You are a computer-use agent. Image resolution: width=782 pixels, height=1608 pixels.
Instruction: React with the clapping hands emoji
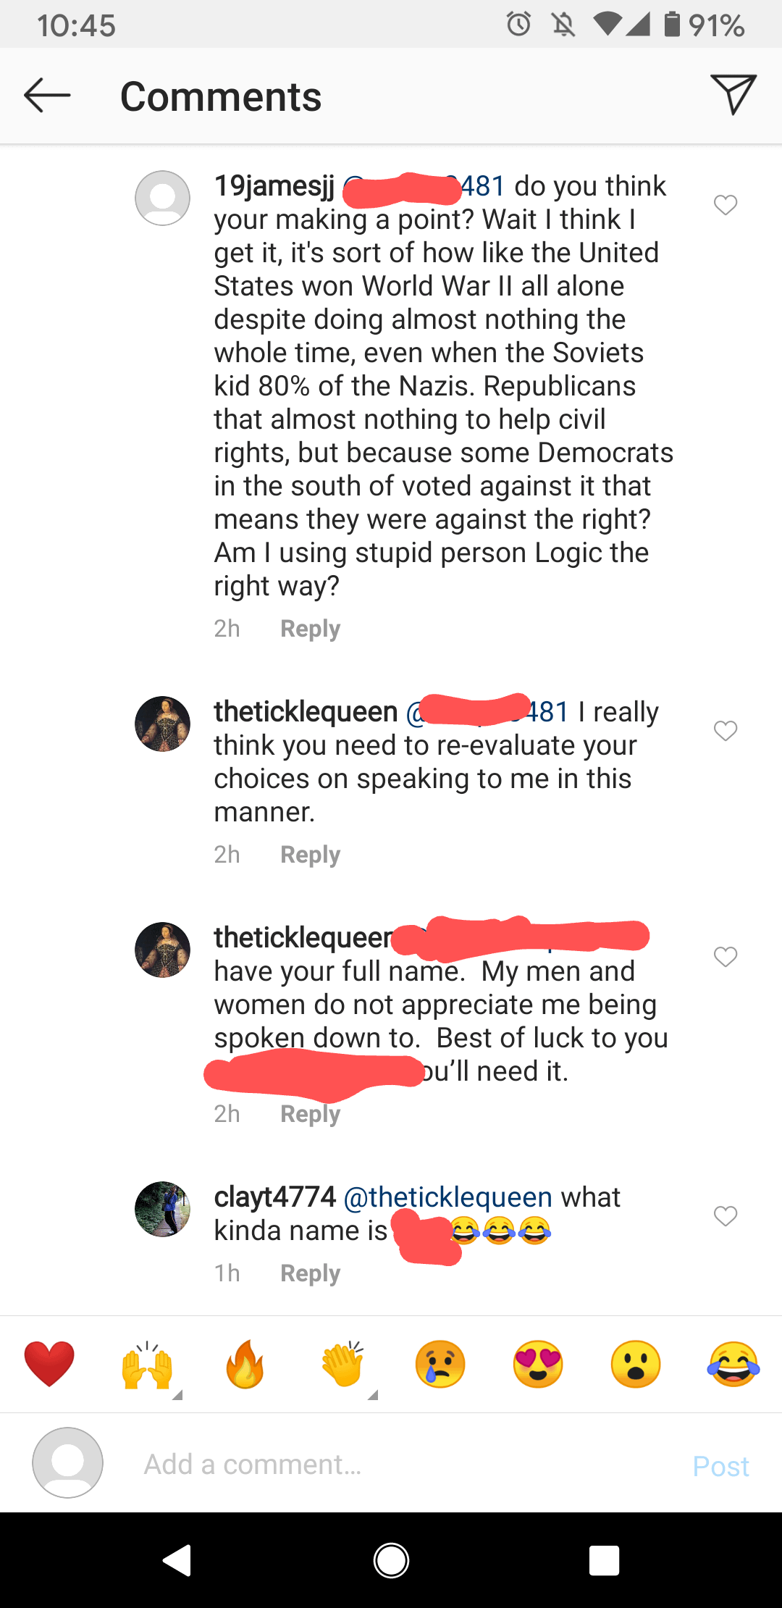pos(342,1363)
